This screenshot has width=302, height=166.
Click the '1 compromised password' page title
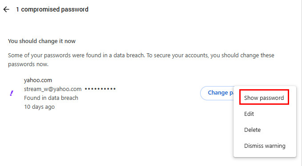[52, 9]
